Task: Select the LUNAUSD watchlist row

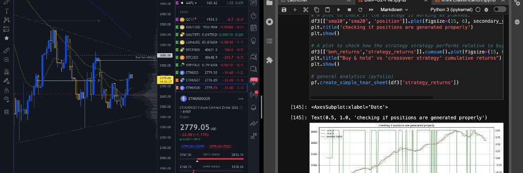Action: [211, 42]
